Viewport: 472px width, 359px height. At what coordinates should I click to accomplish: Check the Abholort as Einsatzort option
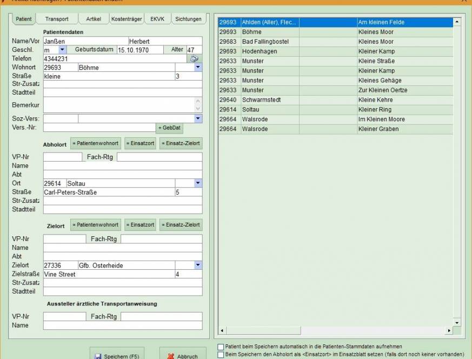[x=221, y=354]
